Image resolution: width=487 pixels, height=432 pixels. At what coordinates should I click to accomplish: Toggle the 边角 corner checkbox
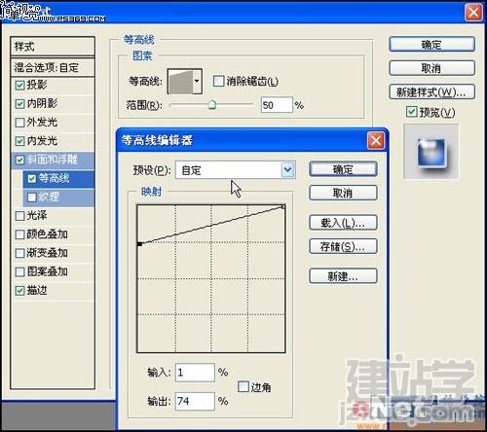tap(243, 386)
